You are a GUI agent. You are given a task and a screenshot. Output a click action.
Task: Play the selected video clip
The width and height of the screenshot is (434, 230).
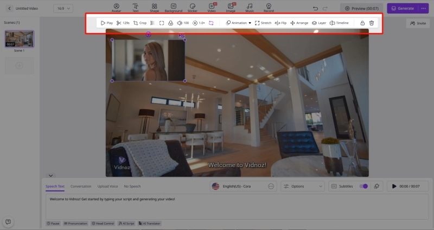[106, 23]
